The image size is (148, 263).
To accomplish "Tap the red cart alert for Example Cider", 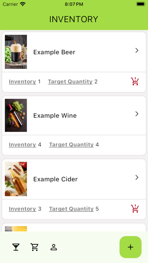I will pyautogui.click(x=135, y=209).
